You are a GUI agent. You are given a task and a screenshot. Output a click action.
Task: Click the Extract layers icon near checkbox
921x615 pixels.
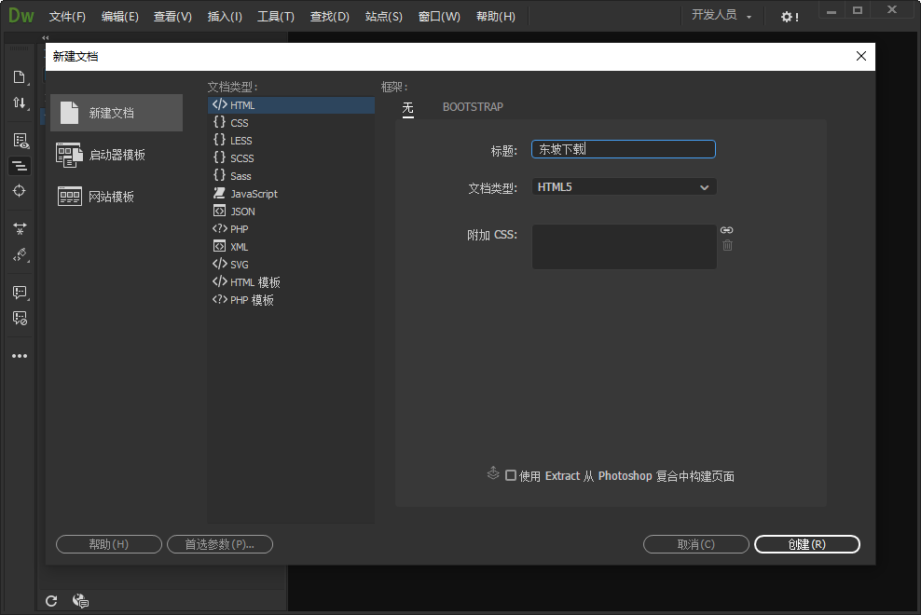click(x=493, y=472)
